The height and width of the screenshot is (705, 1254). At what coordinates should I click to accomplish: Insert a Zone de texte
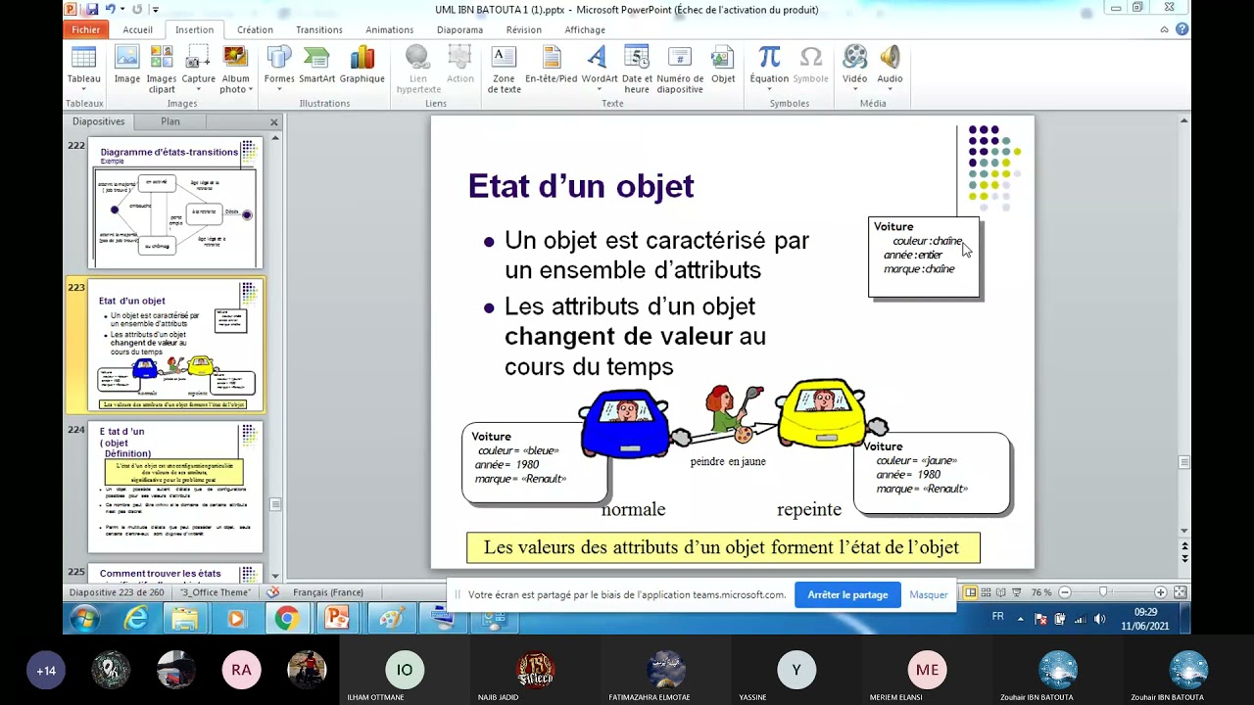[x=504, y=70]
